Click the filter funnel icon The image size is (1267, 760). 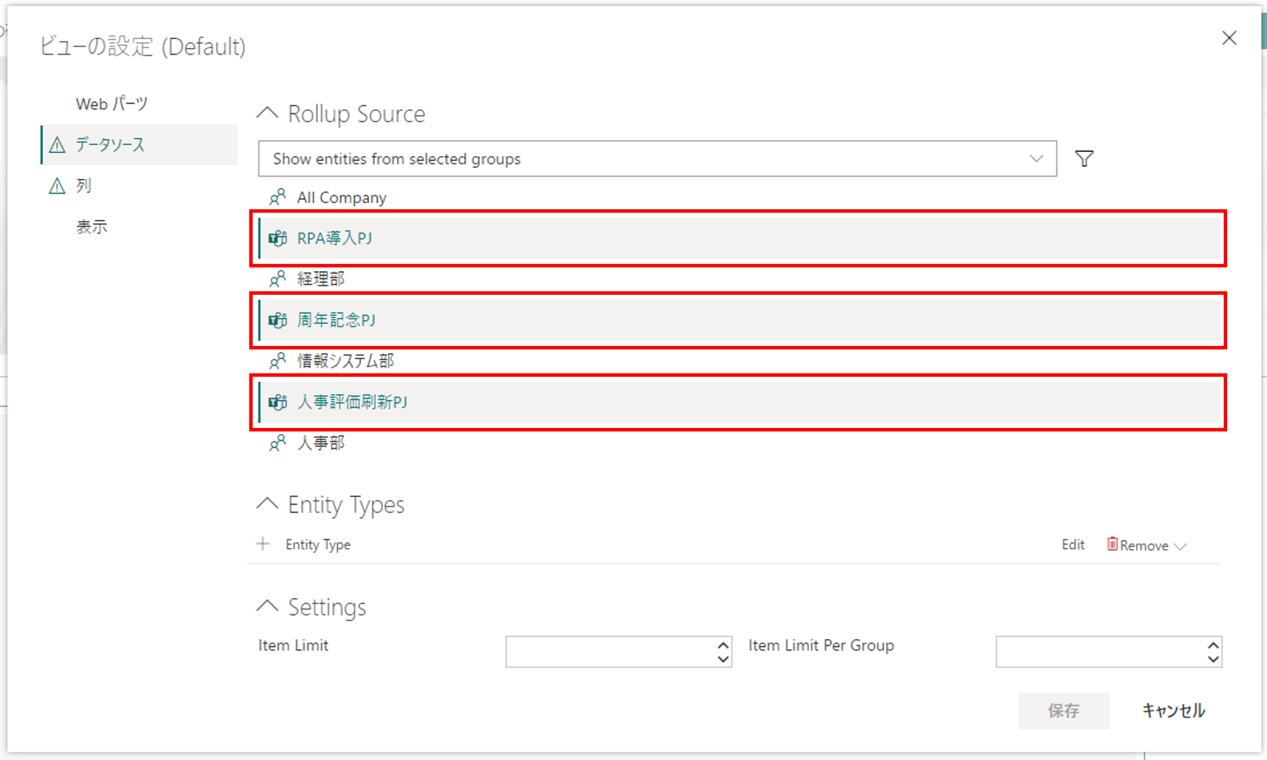(1083, 159)
